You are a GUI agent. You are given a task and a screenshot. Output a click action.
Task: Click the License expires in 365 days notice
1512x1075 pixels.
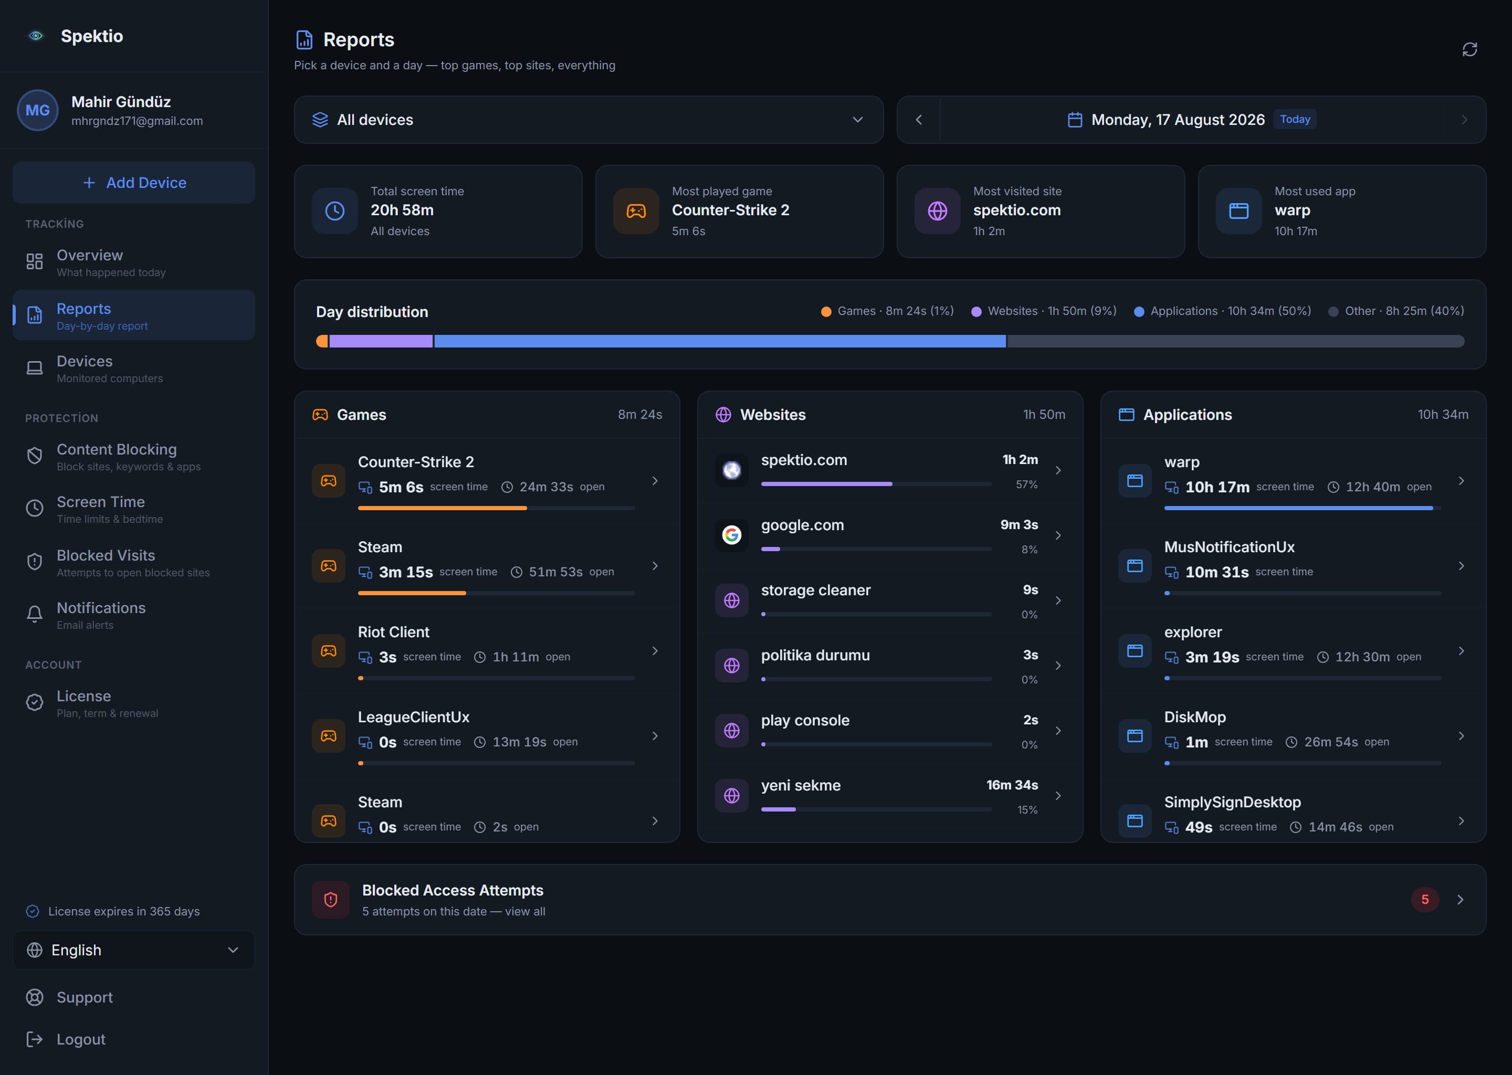tap(112, 912)
